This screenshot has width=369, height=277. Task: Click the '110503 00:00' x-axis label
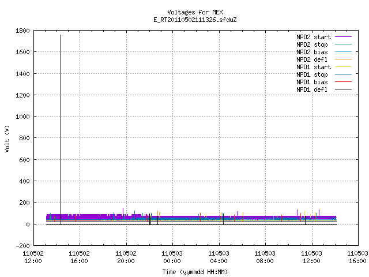tap(172, 257)
